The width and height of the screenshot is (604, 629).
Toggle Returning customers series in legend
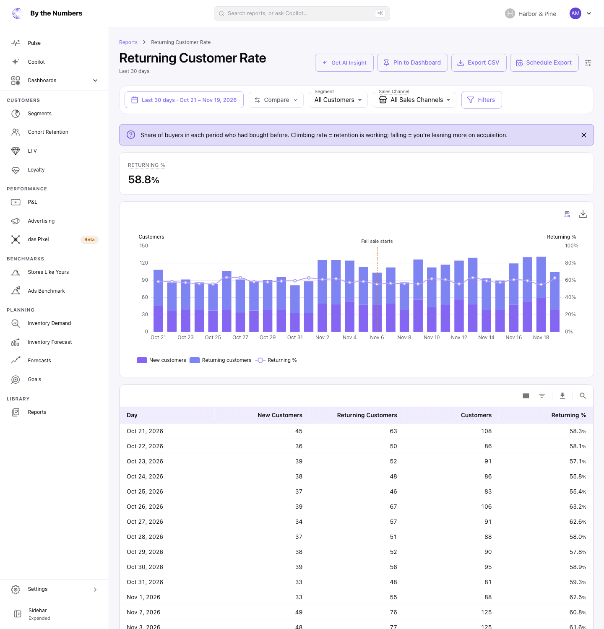tap(220, 360)
